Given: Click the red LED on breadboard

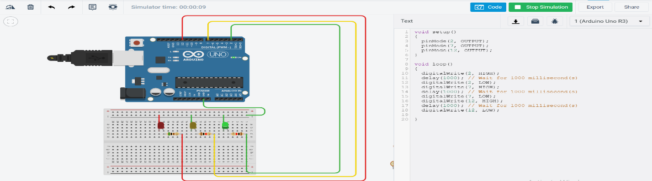Looking at the screenshot, I should click(161, 125).
